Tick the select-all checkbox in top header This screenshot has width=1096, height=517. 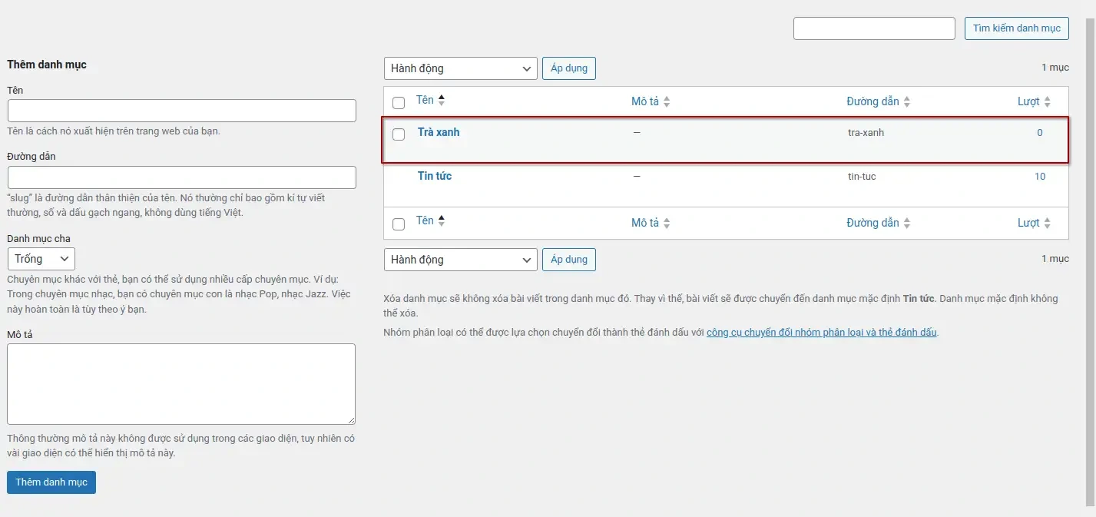tap(399, 103)
